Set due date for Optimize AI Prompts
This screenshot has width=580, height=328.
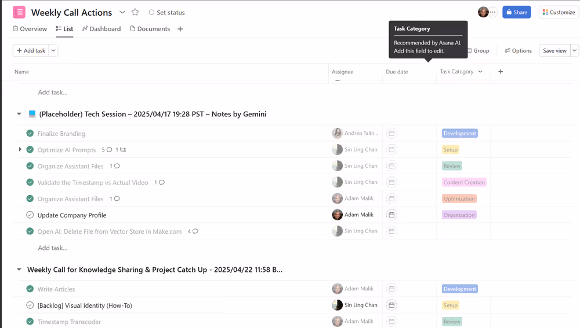point(391,149)
